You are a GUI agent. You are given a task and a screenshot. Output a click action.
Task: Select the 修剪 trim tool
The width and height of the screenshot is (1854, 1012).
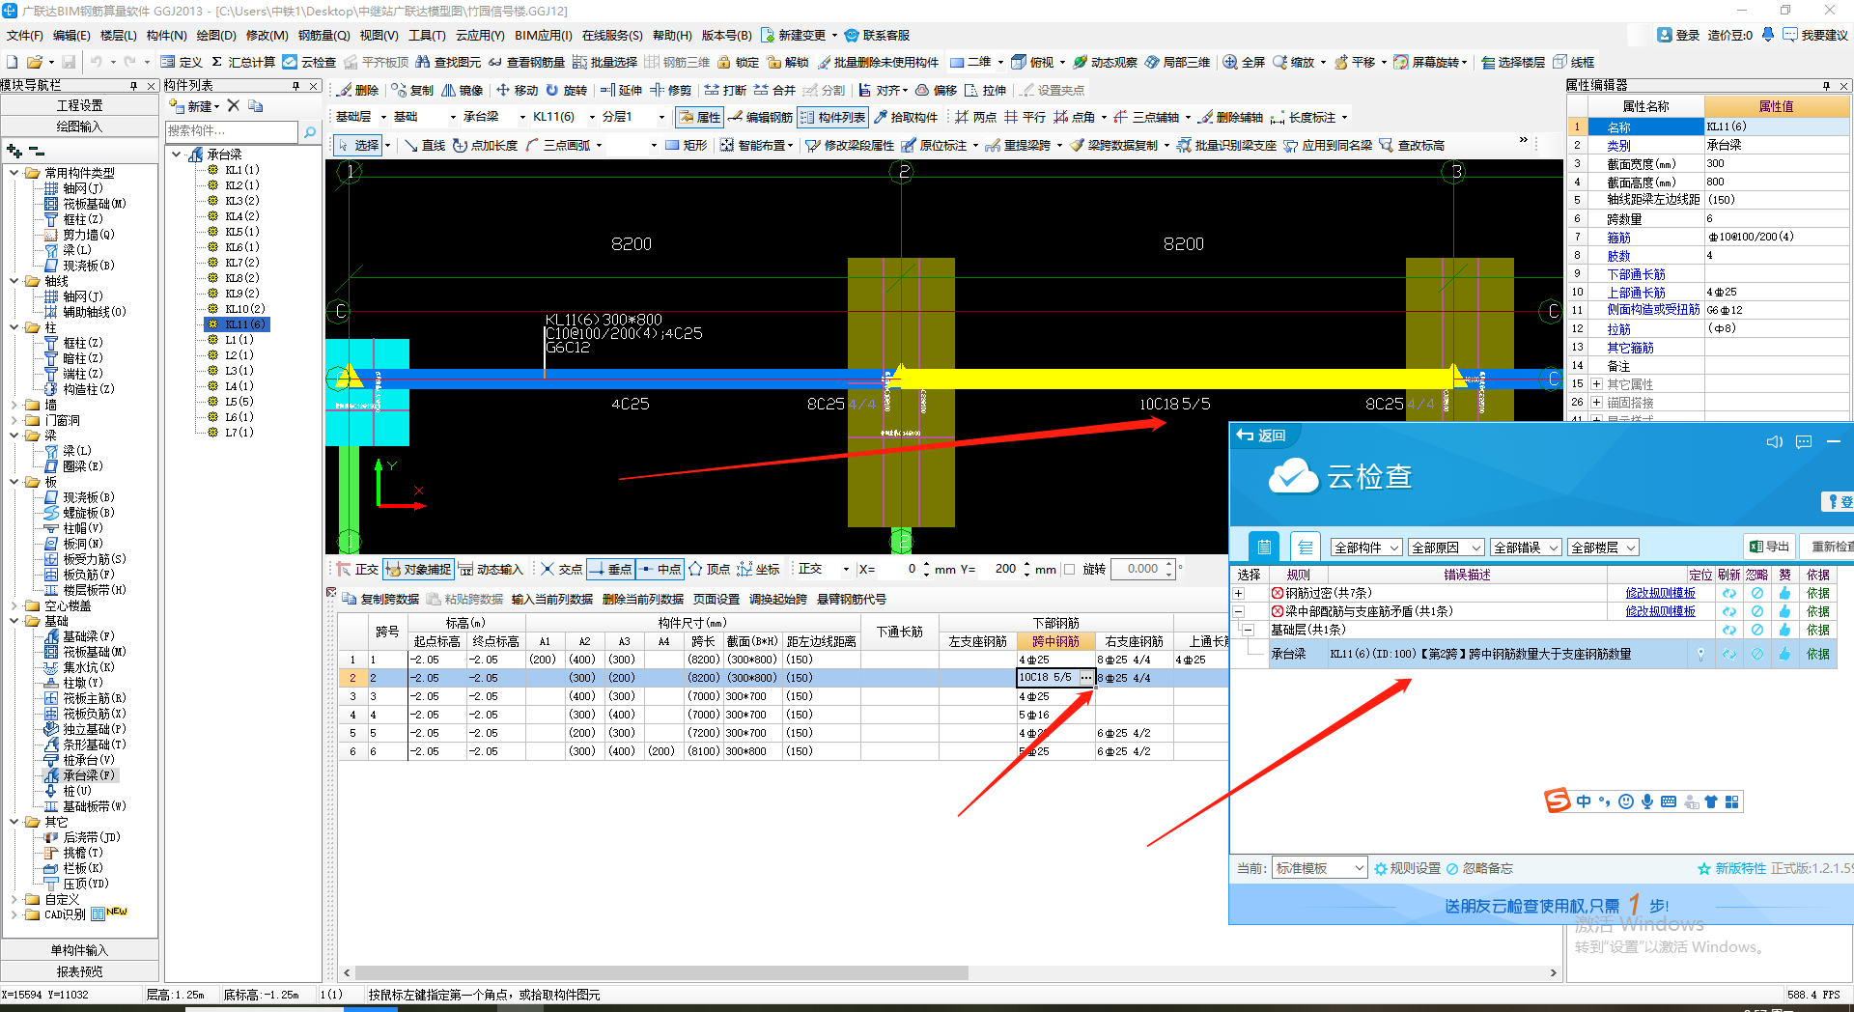click(x=671, y=90)
